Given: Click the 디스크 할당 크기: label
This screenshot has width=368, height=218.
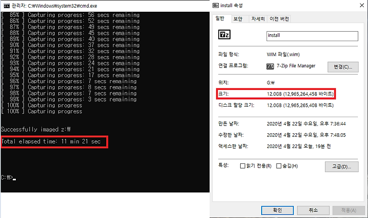Looking at the screenshot, I should (236, 105).
